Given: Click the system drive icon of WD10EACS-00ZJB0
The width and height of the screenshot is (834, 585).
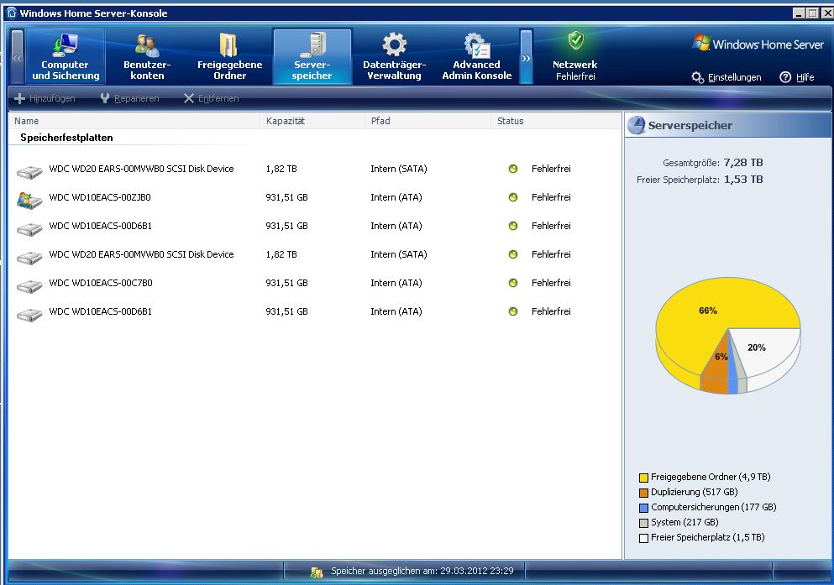Looking at the screenshot, I should 29,201.
